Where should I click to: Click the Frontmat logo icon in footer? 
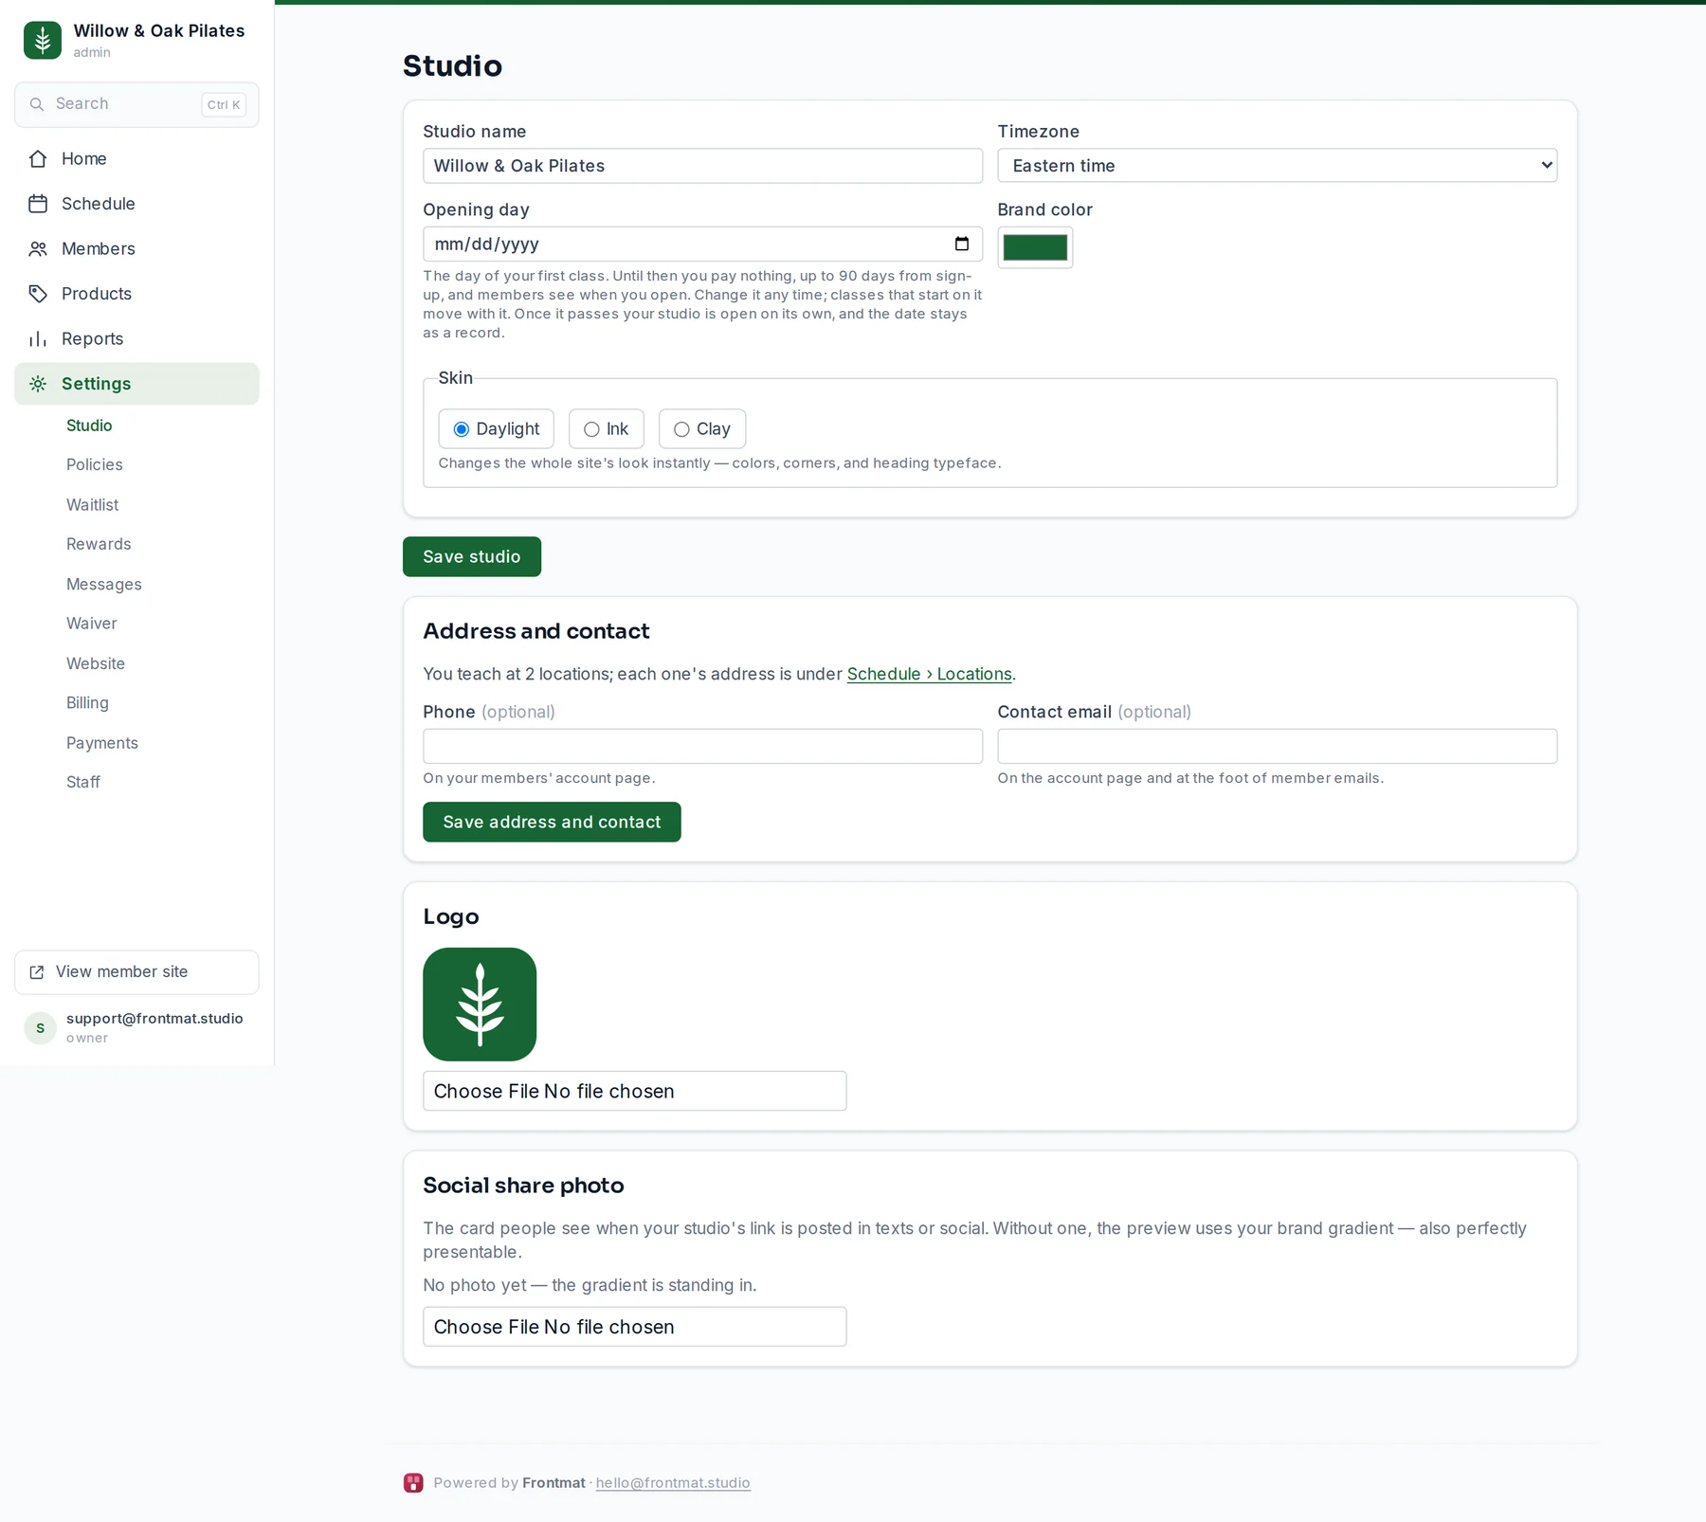tap(413, 1483)
